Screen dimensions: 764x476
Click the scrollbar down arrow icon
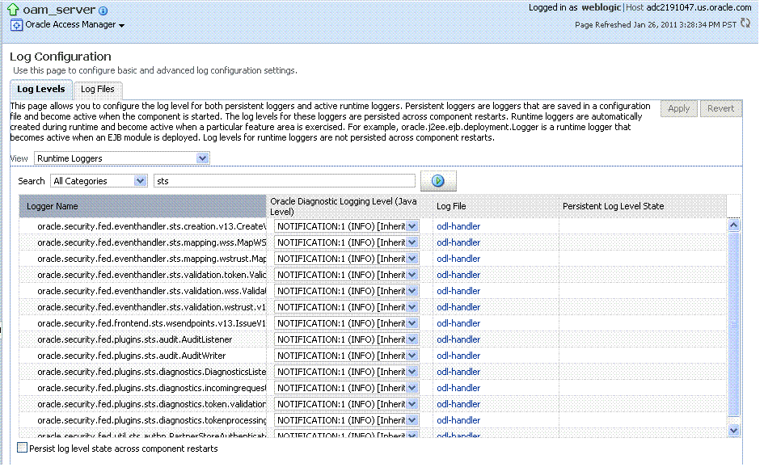click(x=732, y=431)
